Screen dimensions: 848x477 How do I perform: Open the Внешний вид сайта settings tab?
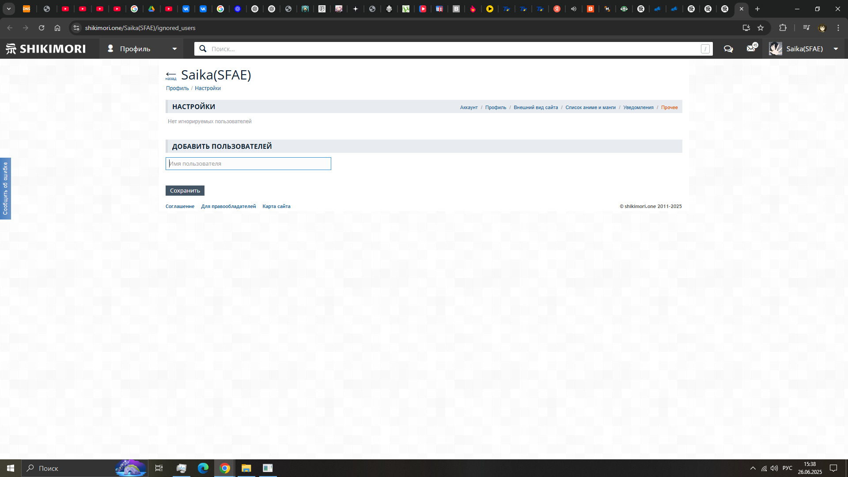(536, 107)
